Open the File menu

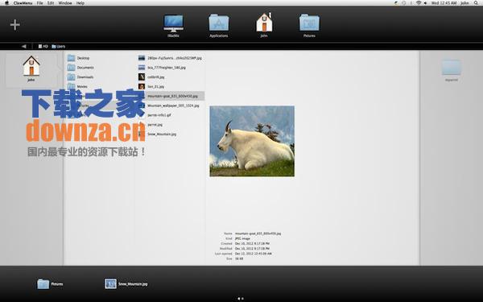40,2
